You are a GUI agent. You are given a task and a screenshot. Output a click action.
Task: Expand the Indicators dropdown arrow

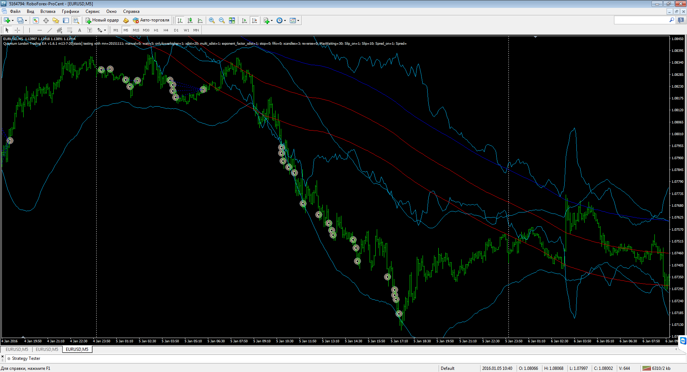[272, 20]
